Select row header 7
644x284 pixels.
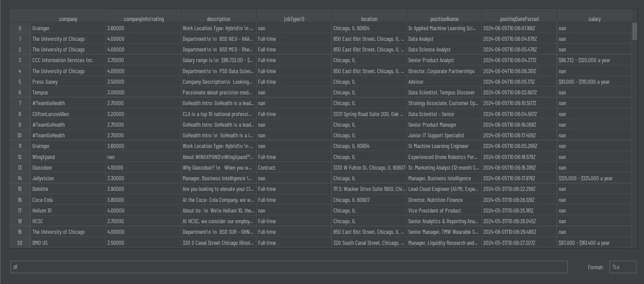click(20, 103)
